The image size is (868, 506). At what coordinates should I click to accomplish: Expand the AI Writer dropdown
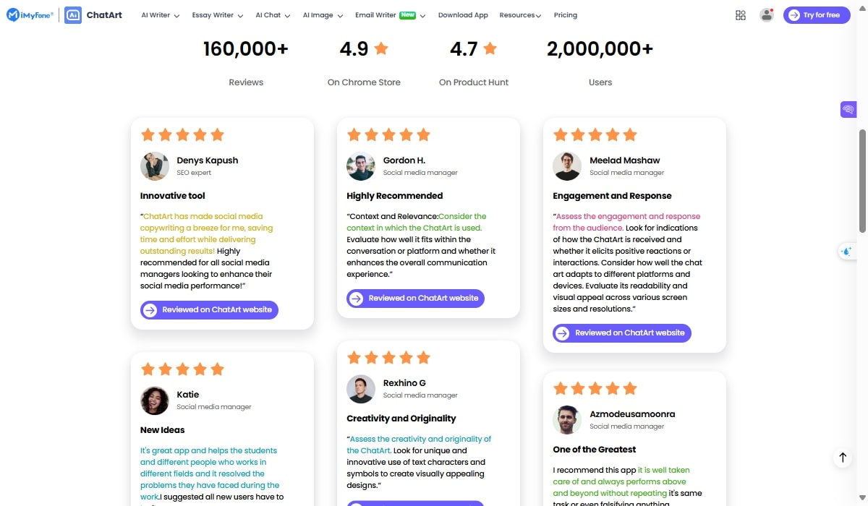(160, 15)
